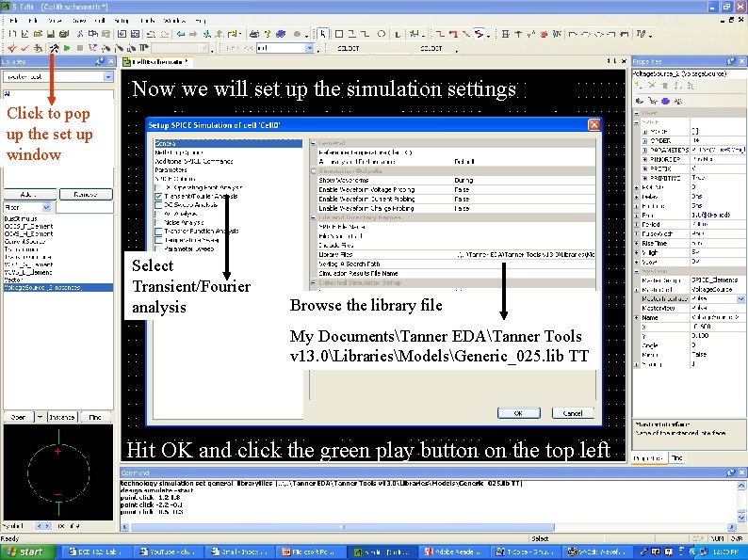Viewport: 748px width, 560px height.
Task: Click the Cut scissors icon
Action: tap(80, 34)
